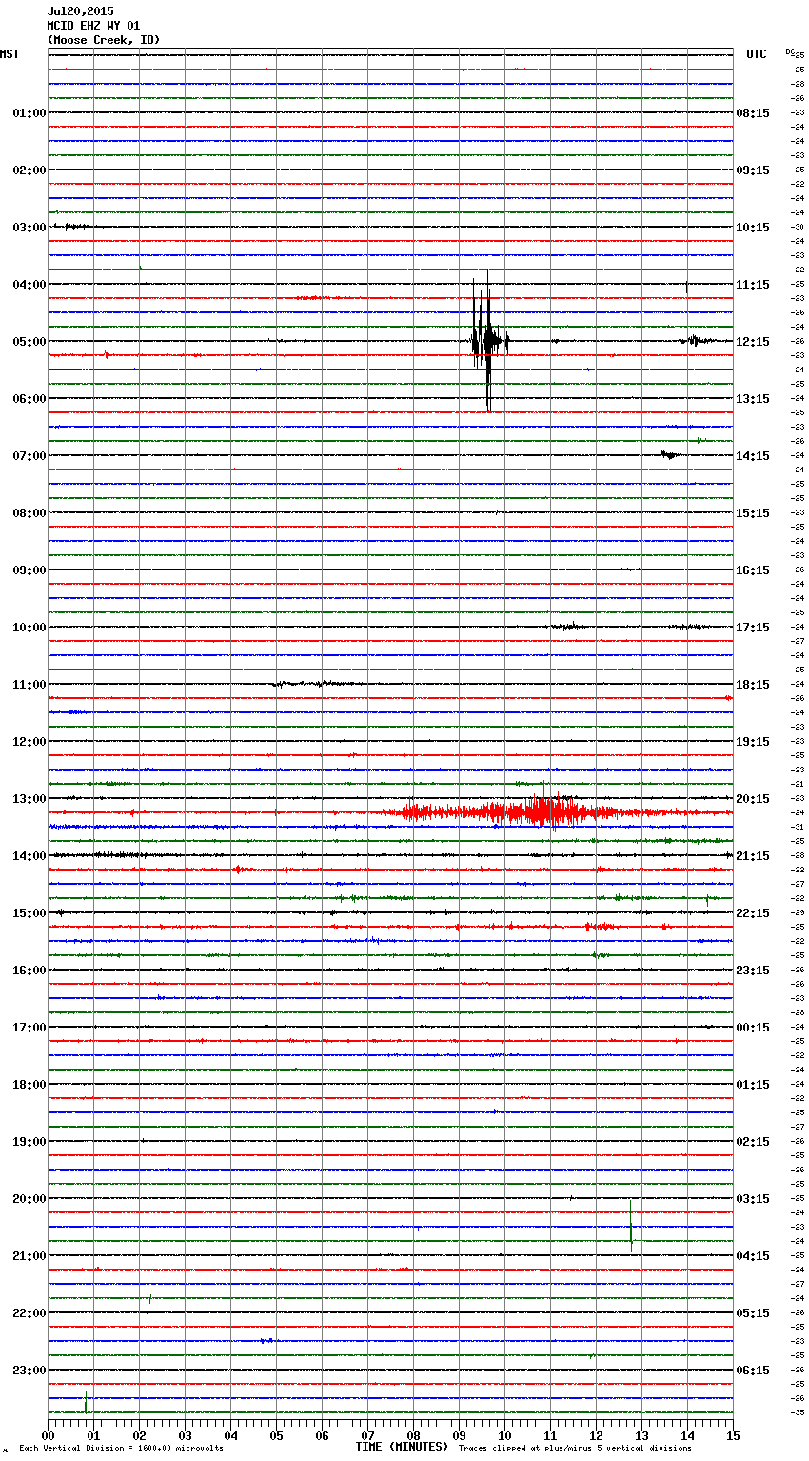Select the 01:00 MST time label
This screenshot has width=809, height=1461.
[x=30, y=113]
